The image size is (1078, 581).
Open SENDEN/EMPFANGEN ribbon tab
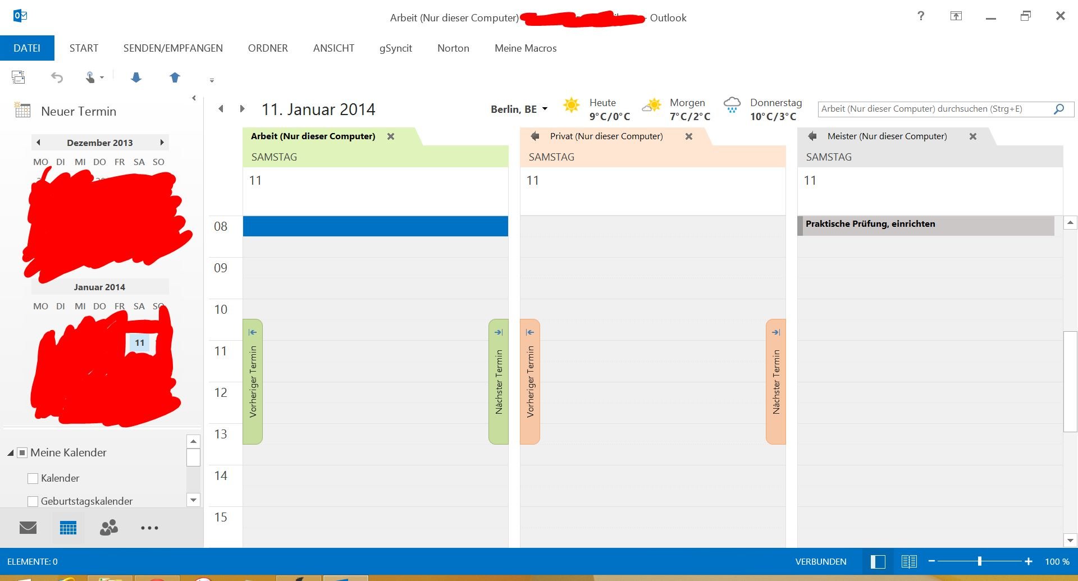click(x=173, y=48)
